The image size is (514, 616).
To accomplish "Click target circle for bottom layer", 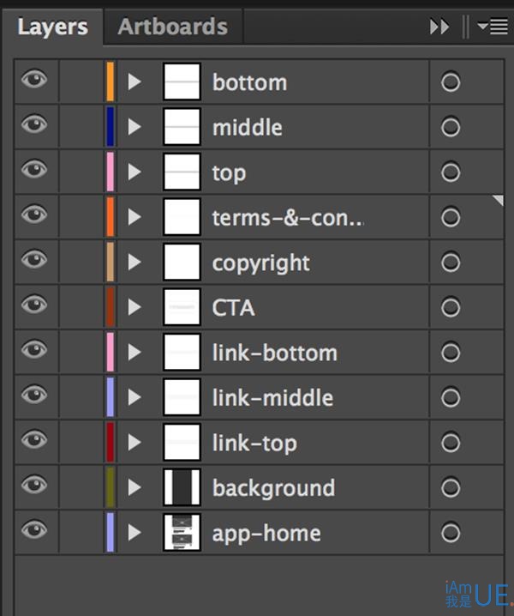I will tap(451, 82).
